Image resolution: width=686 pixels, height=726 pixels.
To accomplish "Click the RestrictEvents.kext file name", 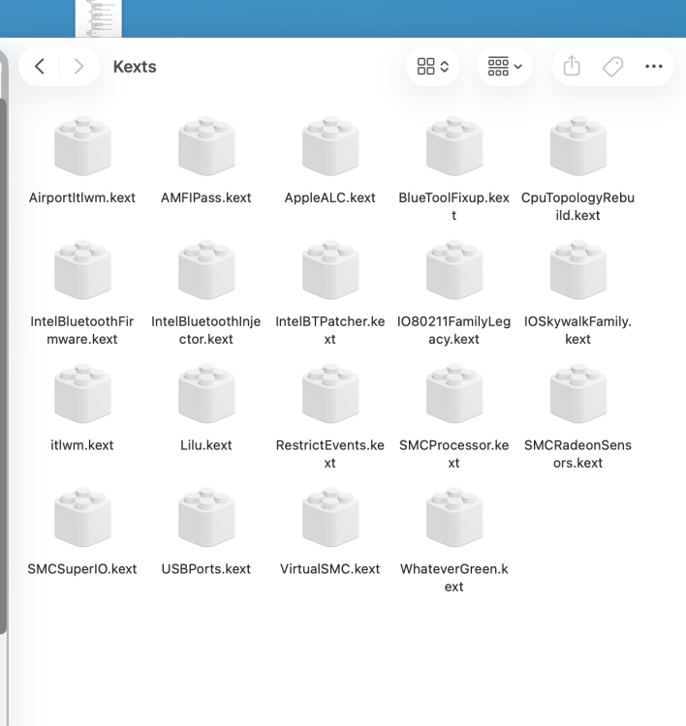I will [330, 454].
